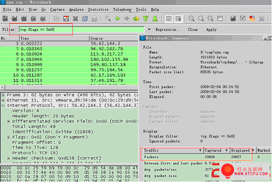The height and width of the screenshot is (182, 272).
Task: Sort packets by Source column
Action: coord(114,38)
